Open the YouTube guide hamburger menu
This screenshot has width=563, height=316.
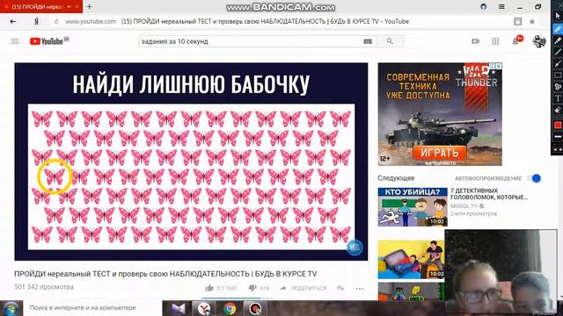pyautogui.click(x=15, y=41)
